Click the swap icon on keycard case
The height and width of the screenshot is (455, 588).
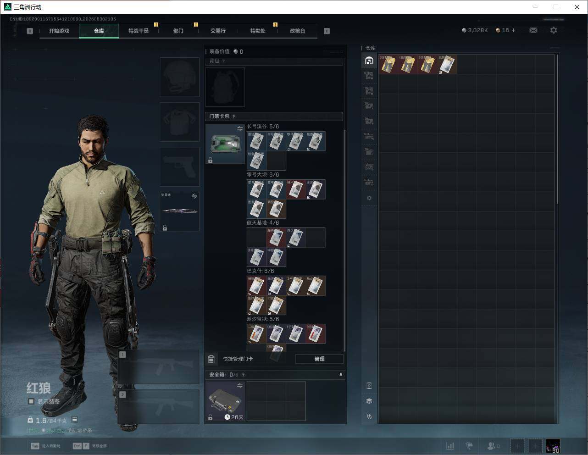pyautogui.click(x=240, y=128)
